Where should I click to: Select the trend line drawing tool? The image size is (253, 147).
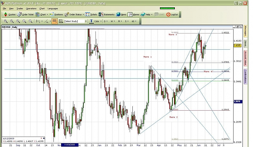pyautogui.click(x=46, y=21)
